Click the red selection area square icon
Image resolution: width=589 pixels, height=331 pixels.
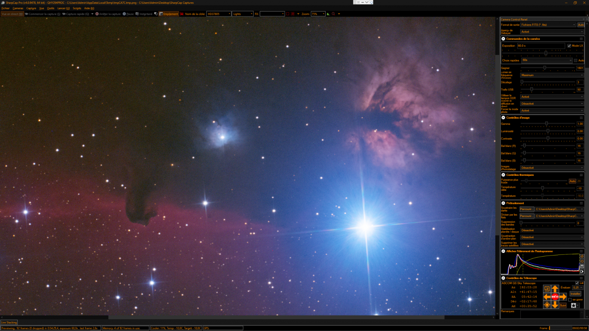[288, 14]
